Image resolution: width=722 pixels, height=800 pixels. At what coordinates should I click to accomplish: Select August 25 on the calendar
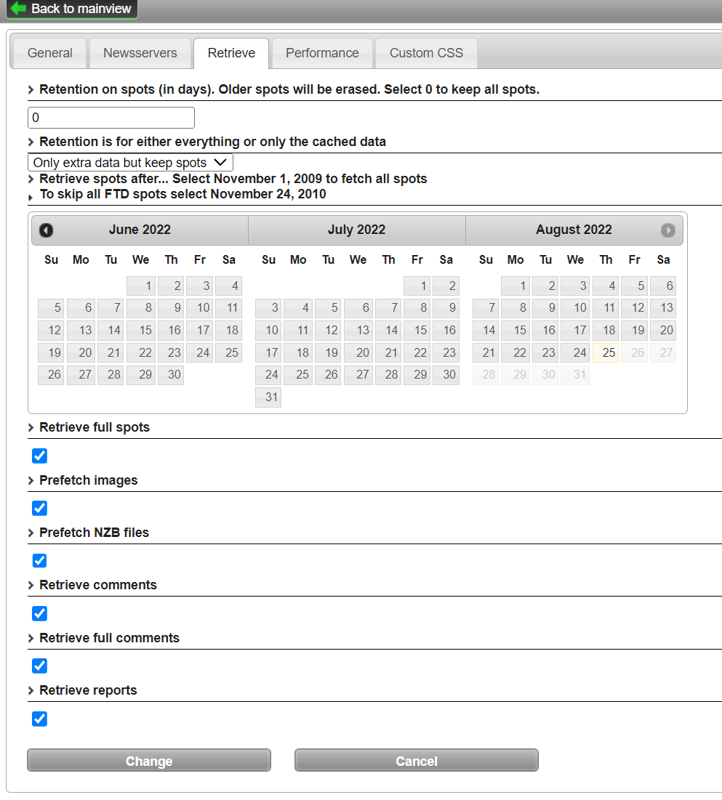coord(606,352)
